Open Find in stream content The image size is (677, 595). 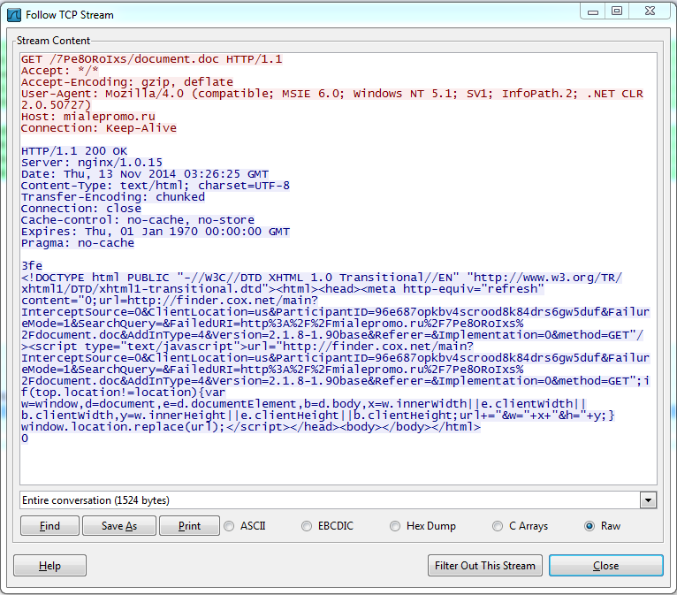pyautogui.click(x=49, y=526)
